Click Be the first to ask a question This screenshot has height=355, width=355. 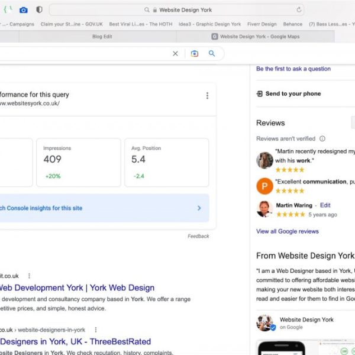pyautogui.click(x=293, y=69)
